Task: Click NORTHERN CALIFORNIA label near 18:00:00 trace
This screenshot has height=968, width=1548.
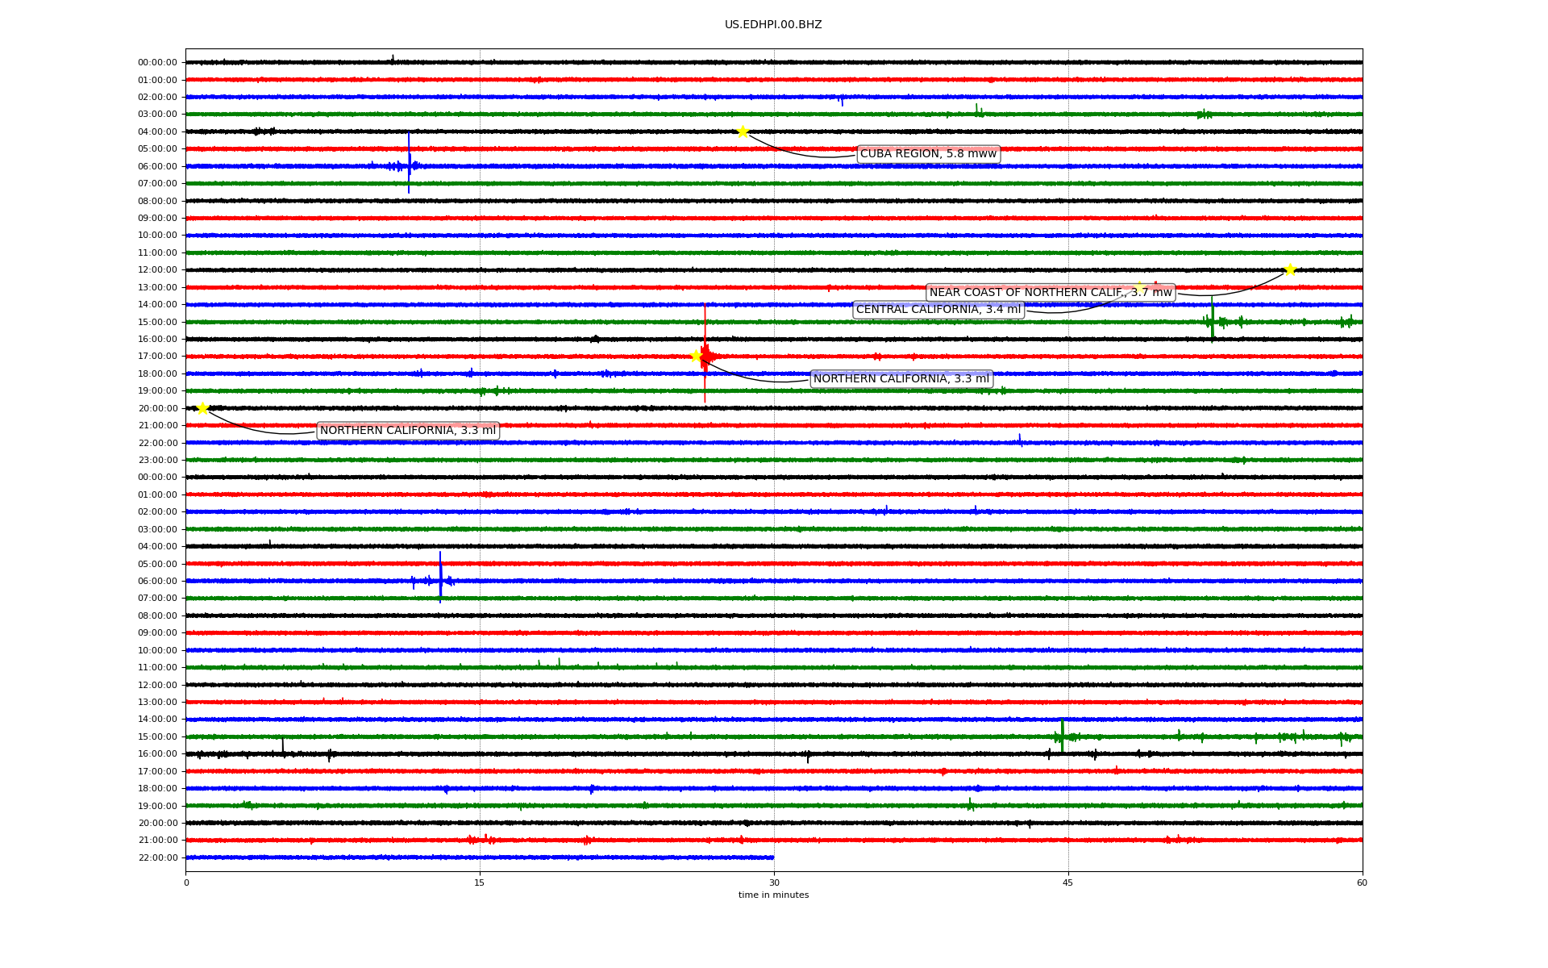Action: tap(901, 379)
